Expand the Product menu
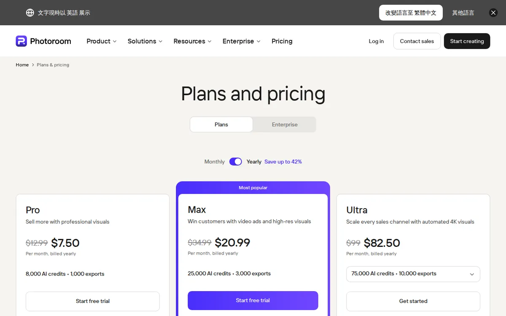 [102, 41]
